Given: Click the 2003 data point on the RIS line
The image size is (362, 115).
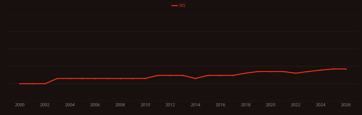Looking at the screenshot, I should point(57,79).
